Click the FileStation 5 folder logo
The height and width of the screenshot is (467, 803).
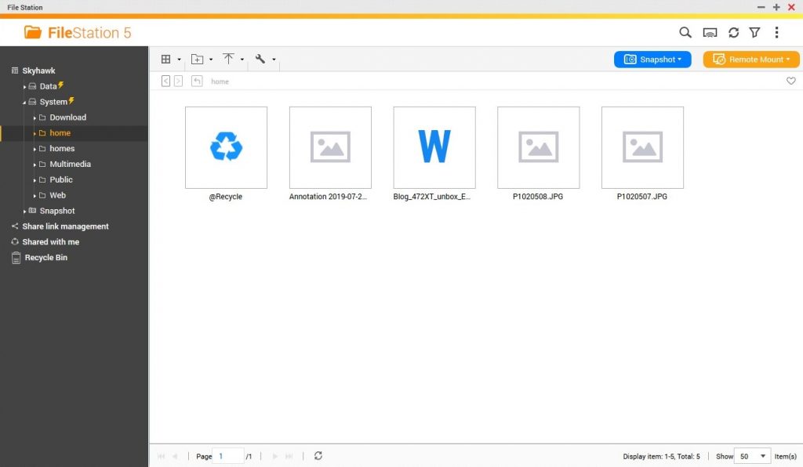[33, 33]
